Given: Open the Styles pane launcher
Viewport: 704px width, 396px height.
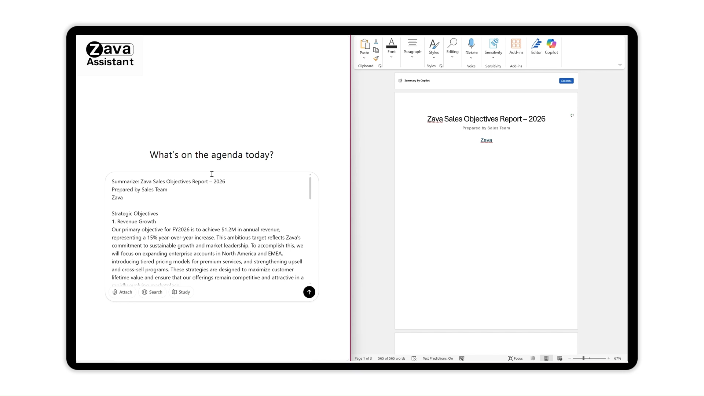Looking at the screenshot, I should click(441, 66).
